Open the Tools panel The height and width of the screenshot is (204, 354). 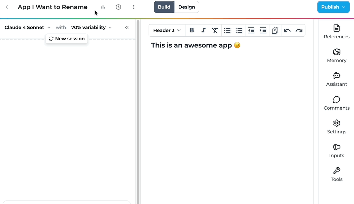pos(336,174)
